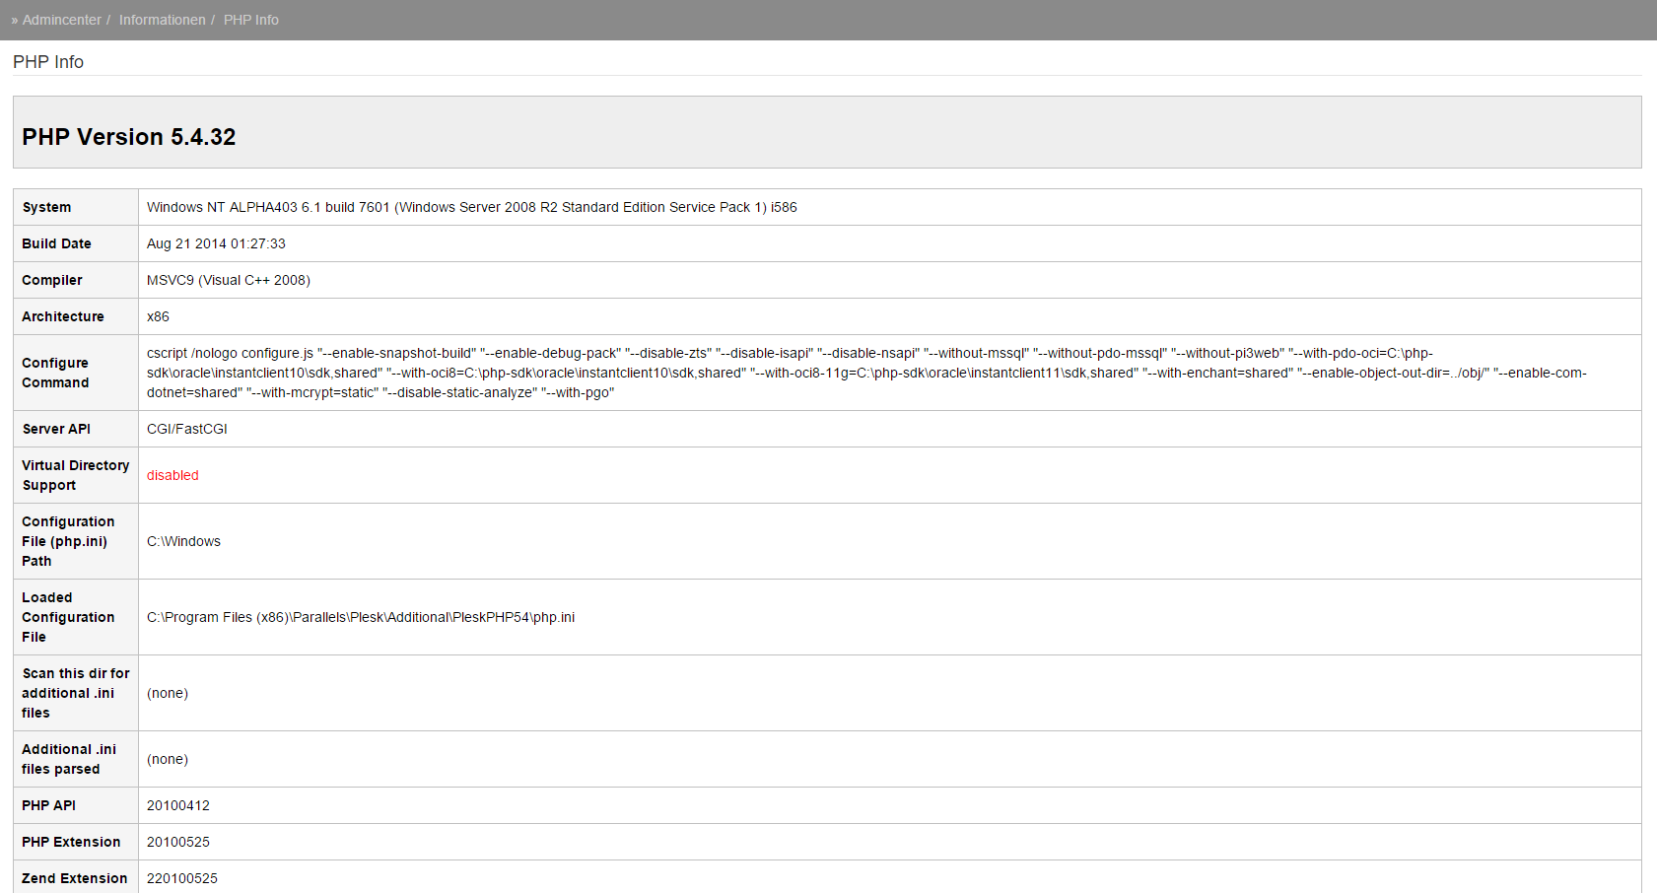Image resolution: width=1657 pixels, height=893 pixels.
Task: Click the PHP Info page heading
Action: [x=48, y=62]
